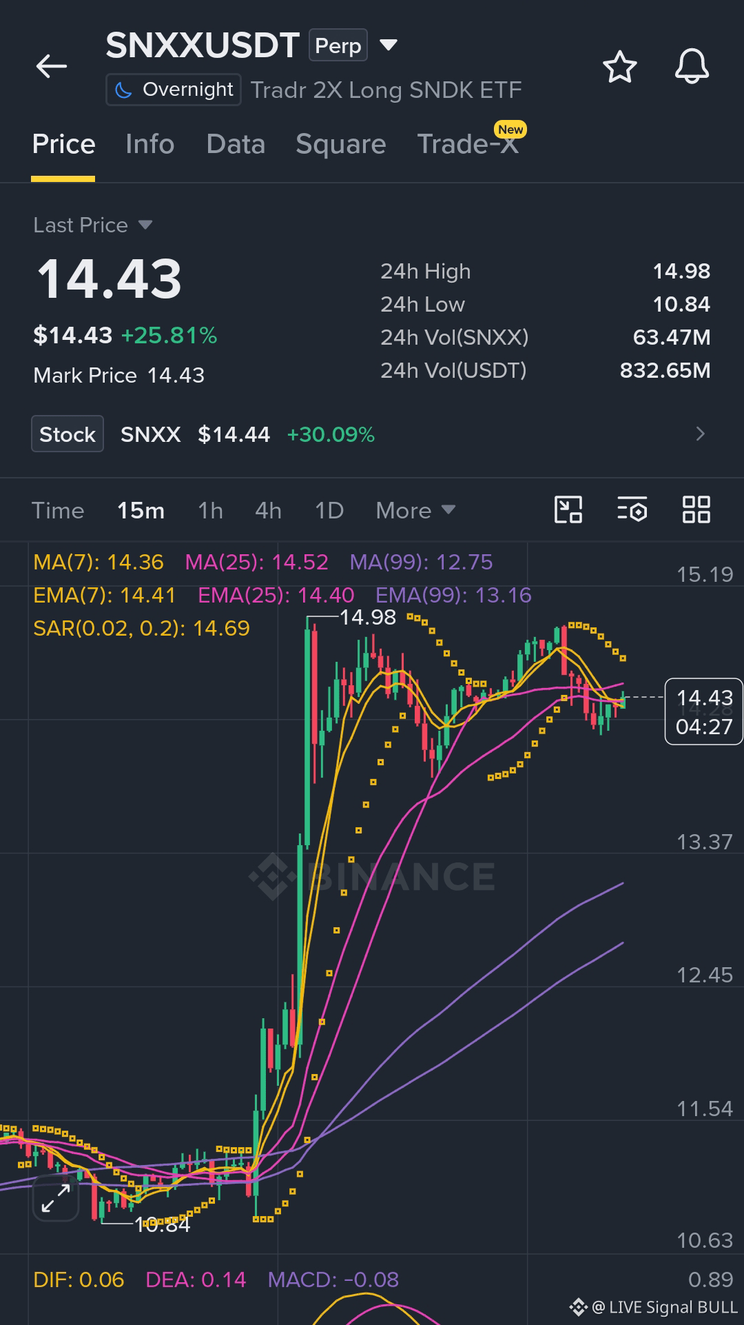Select the Time chart view

click(58, 511)
